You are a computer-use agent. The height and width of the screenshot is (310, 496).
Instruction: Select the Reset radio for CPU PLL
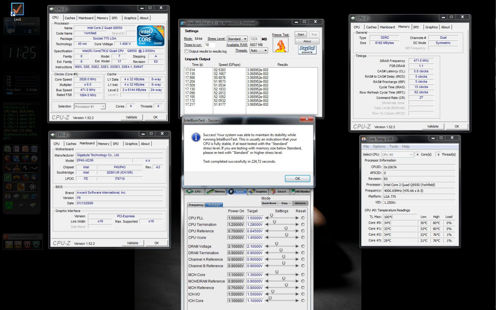(303, 218)
